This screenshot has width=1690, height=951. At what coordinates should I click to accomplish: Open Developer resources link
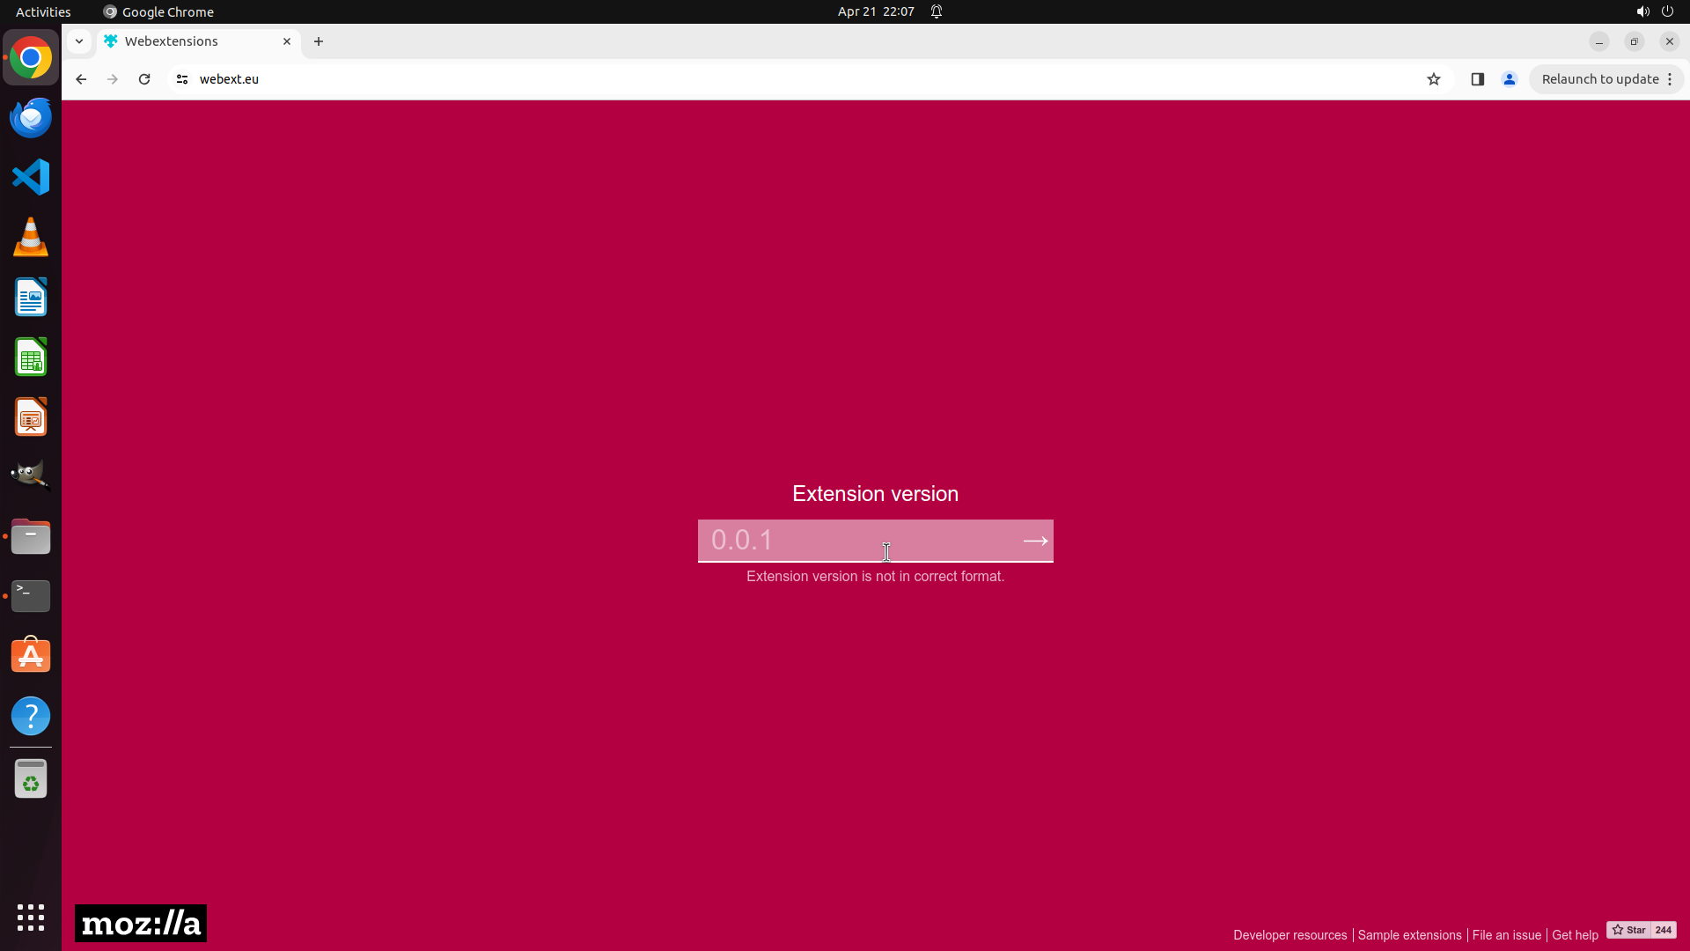[1290, 935]
